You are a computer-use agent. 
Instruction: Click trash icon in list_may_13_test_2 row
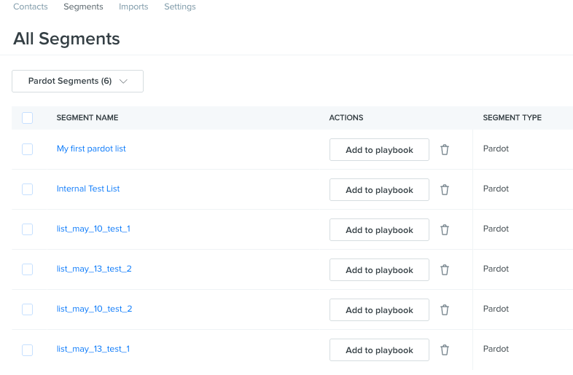pos(445,270)
